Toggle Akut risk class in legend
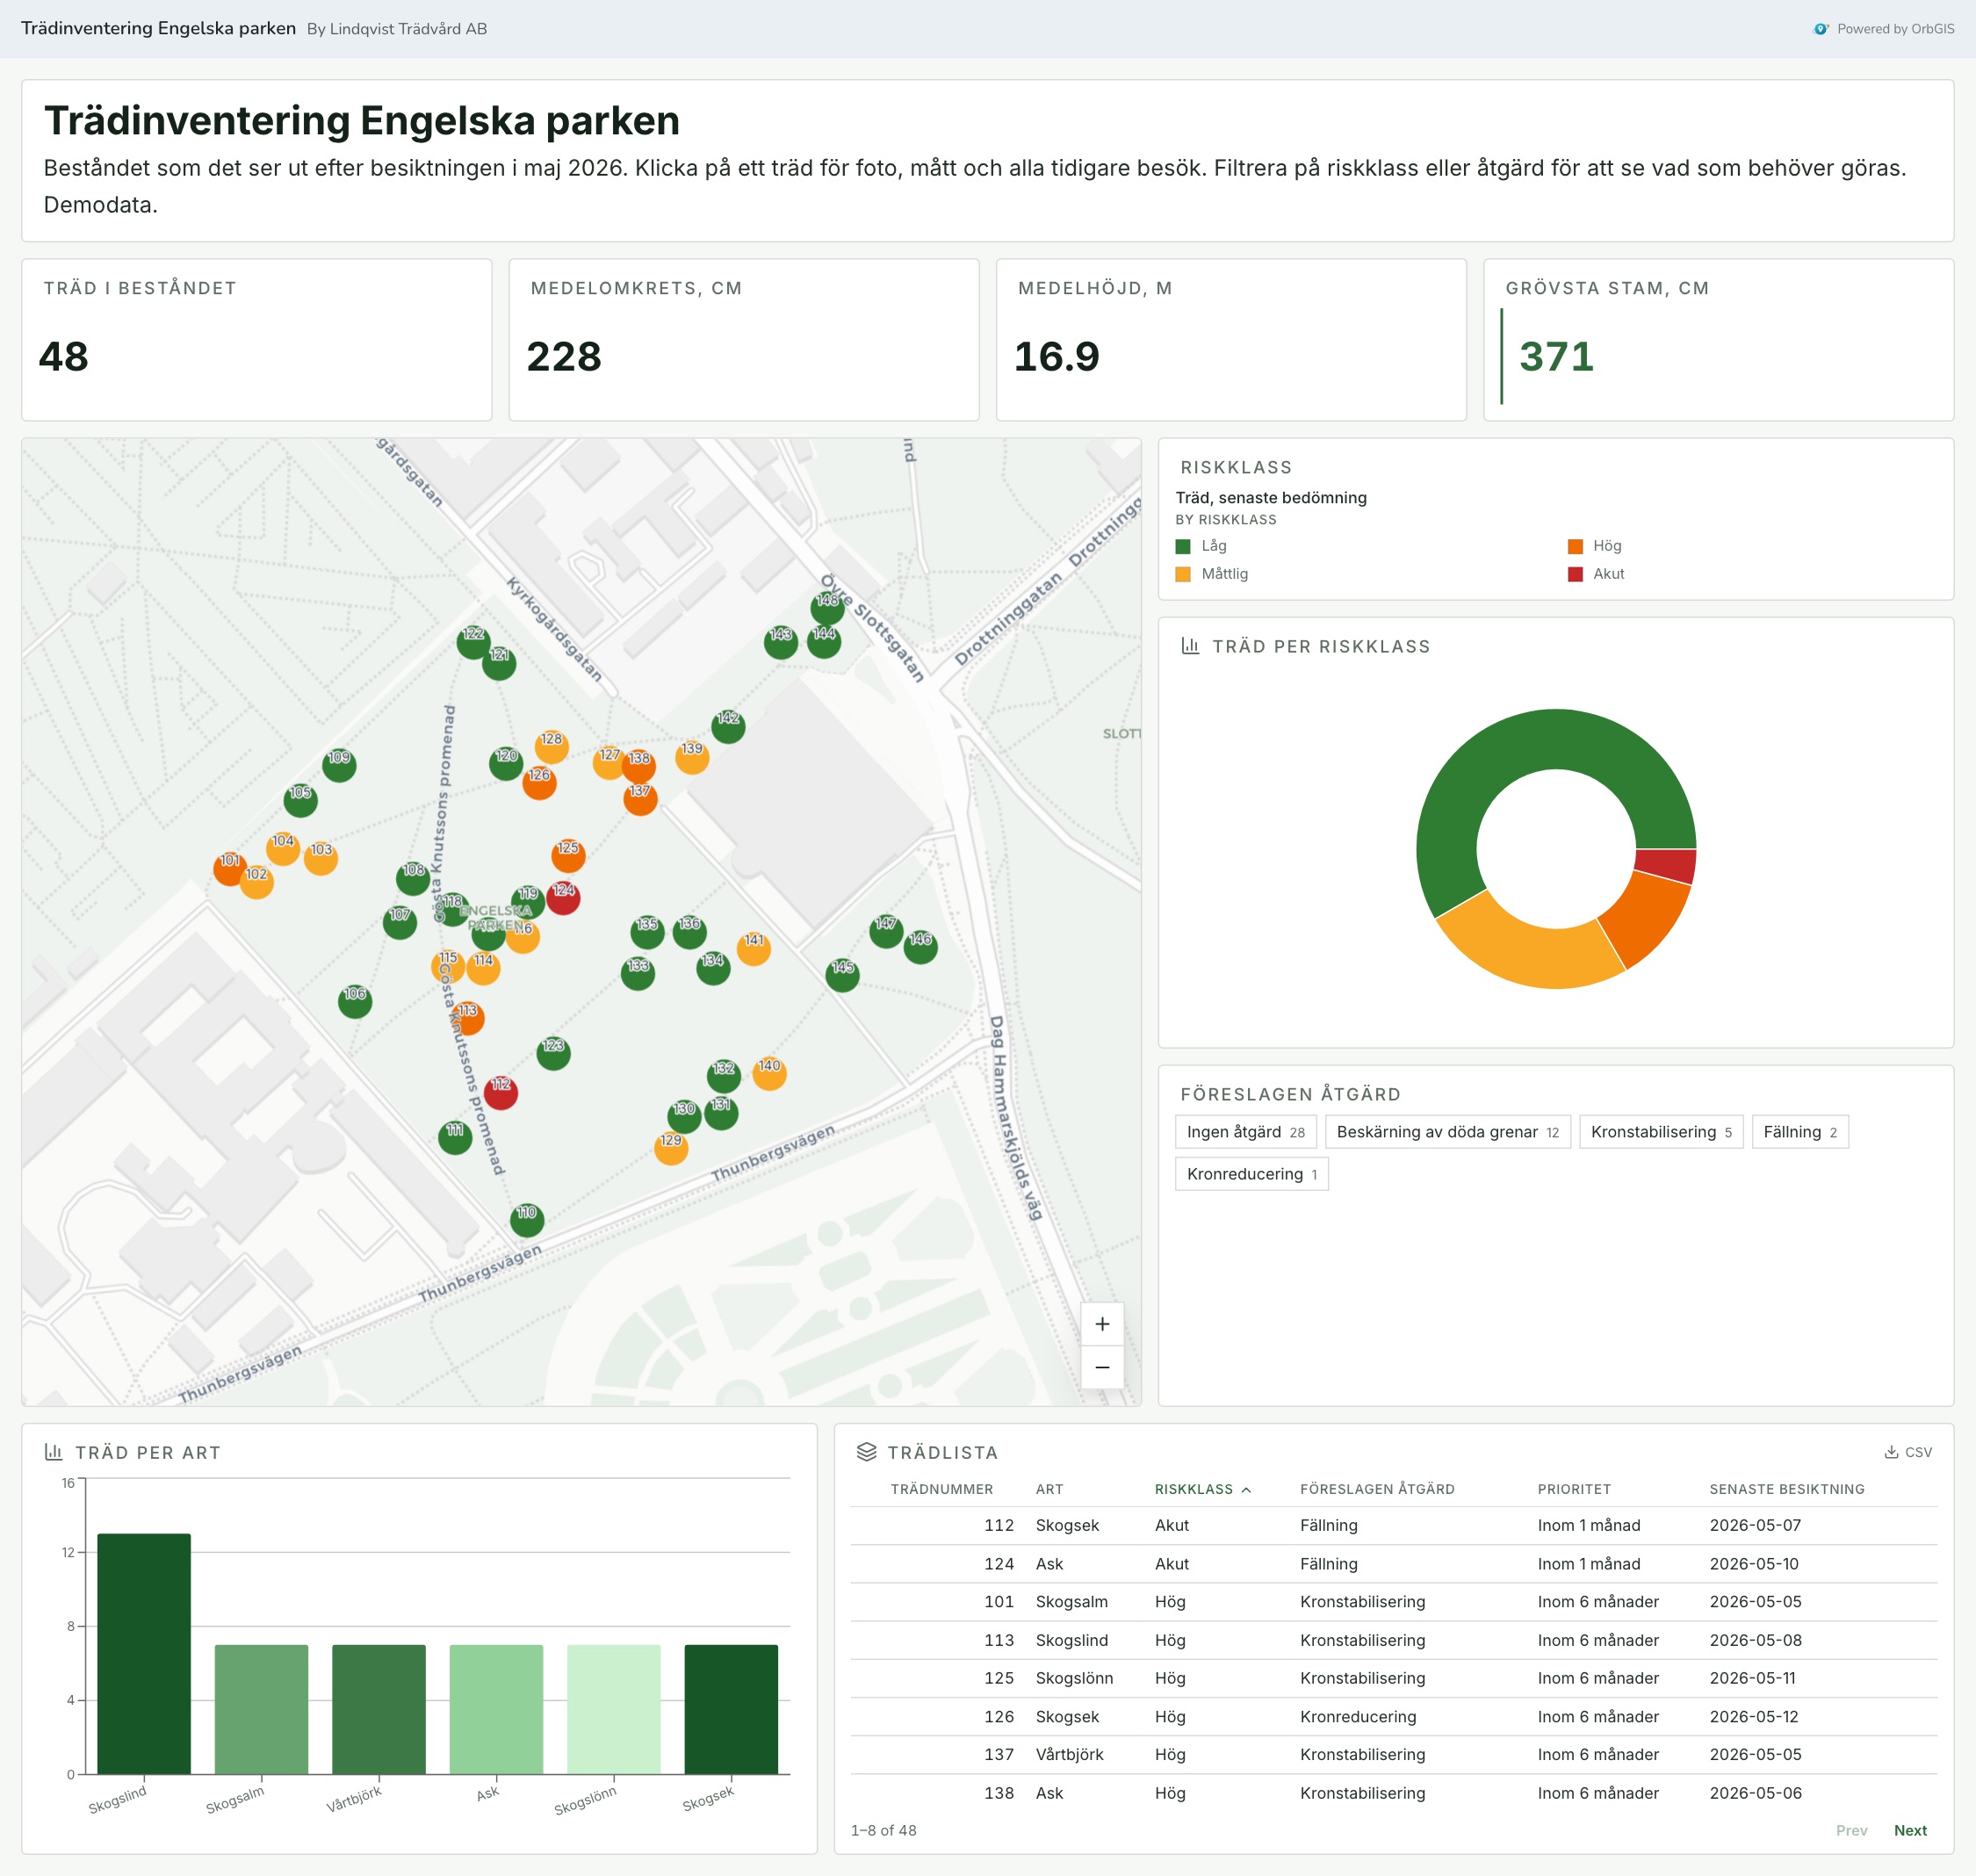 point(1596,574)
